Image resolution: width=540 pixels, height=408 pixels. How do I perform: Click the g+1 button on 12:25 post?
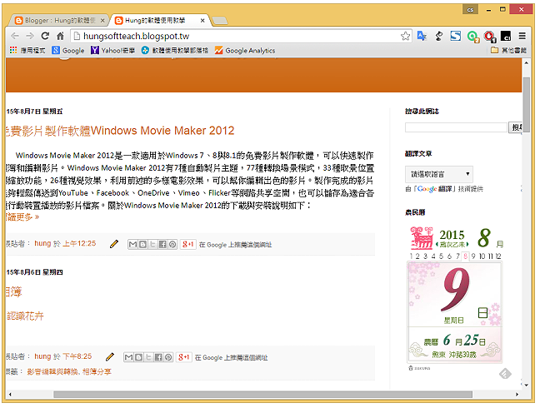tap(188, 245)
